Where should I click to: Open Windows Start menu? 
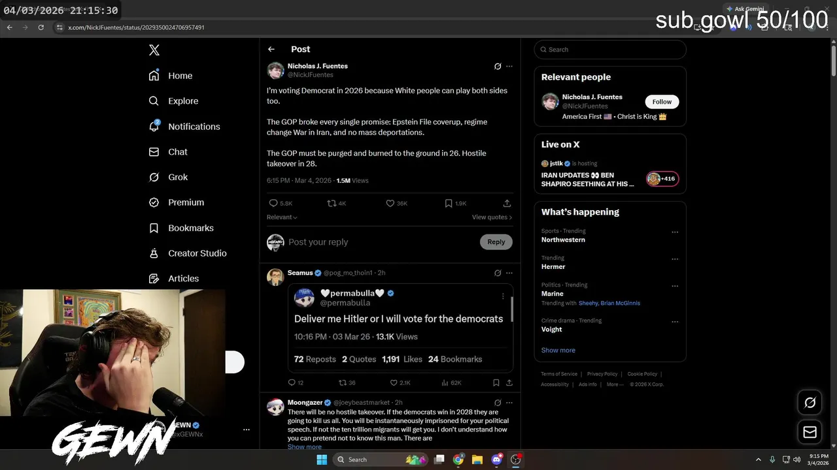point(322,460)
